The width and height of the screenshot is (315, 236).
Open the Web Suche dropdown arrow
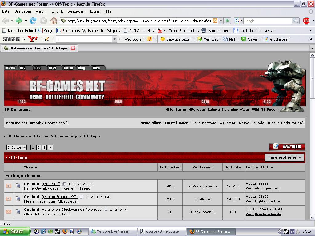pyautogui.click(x=145, y=39)
